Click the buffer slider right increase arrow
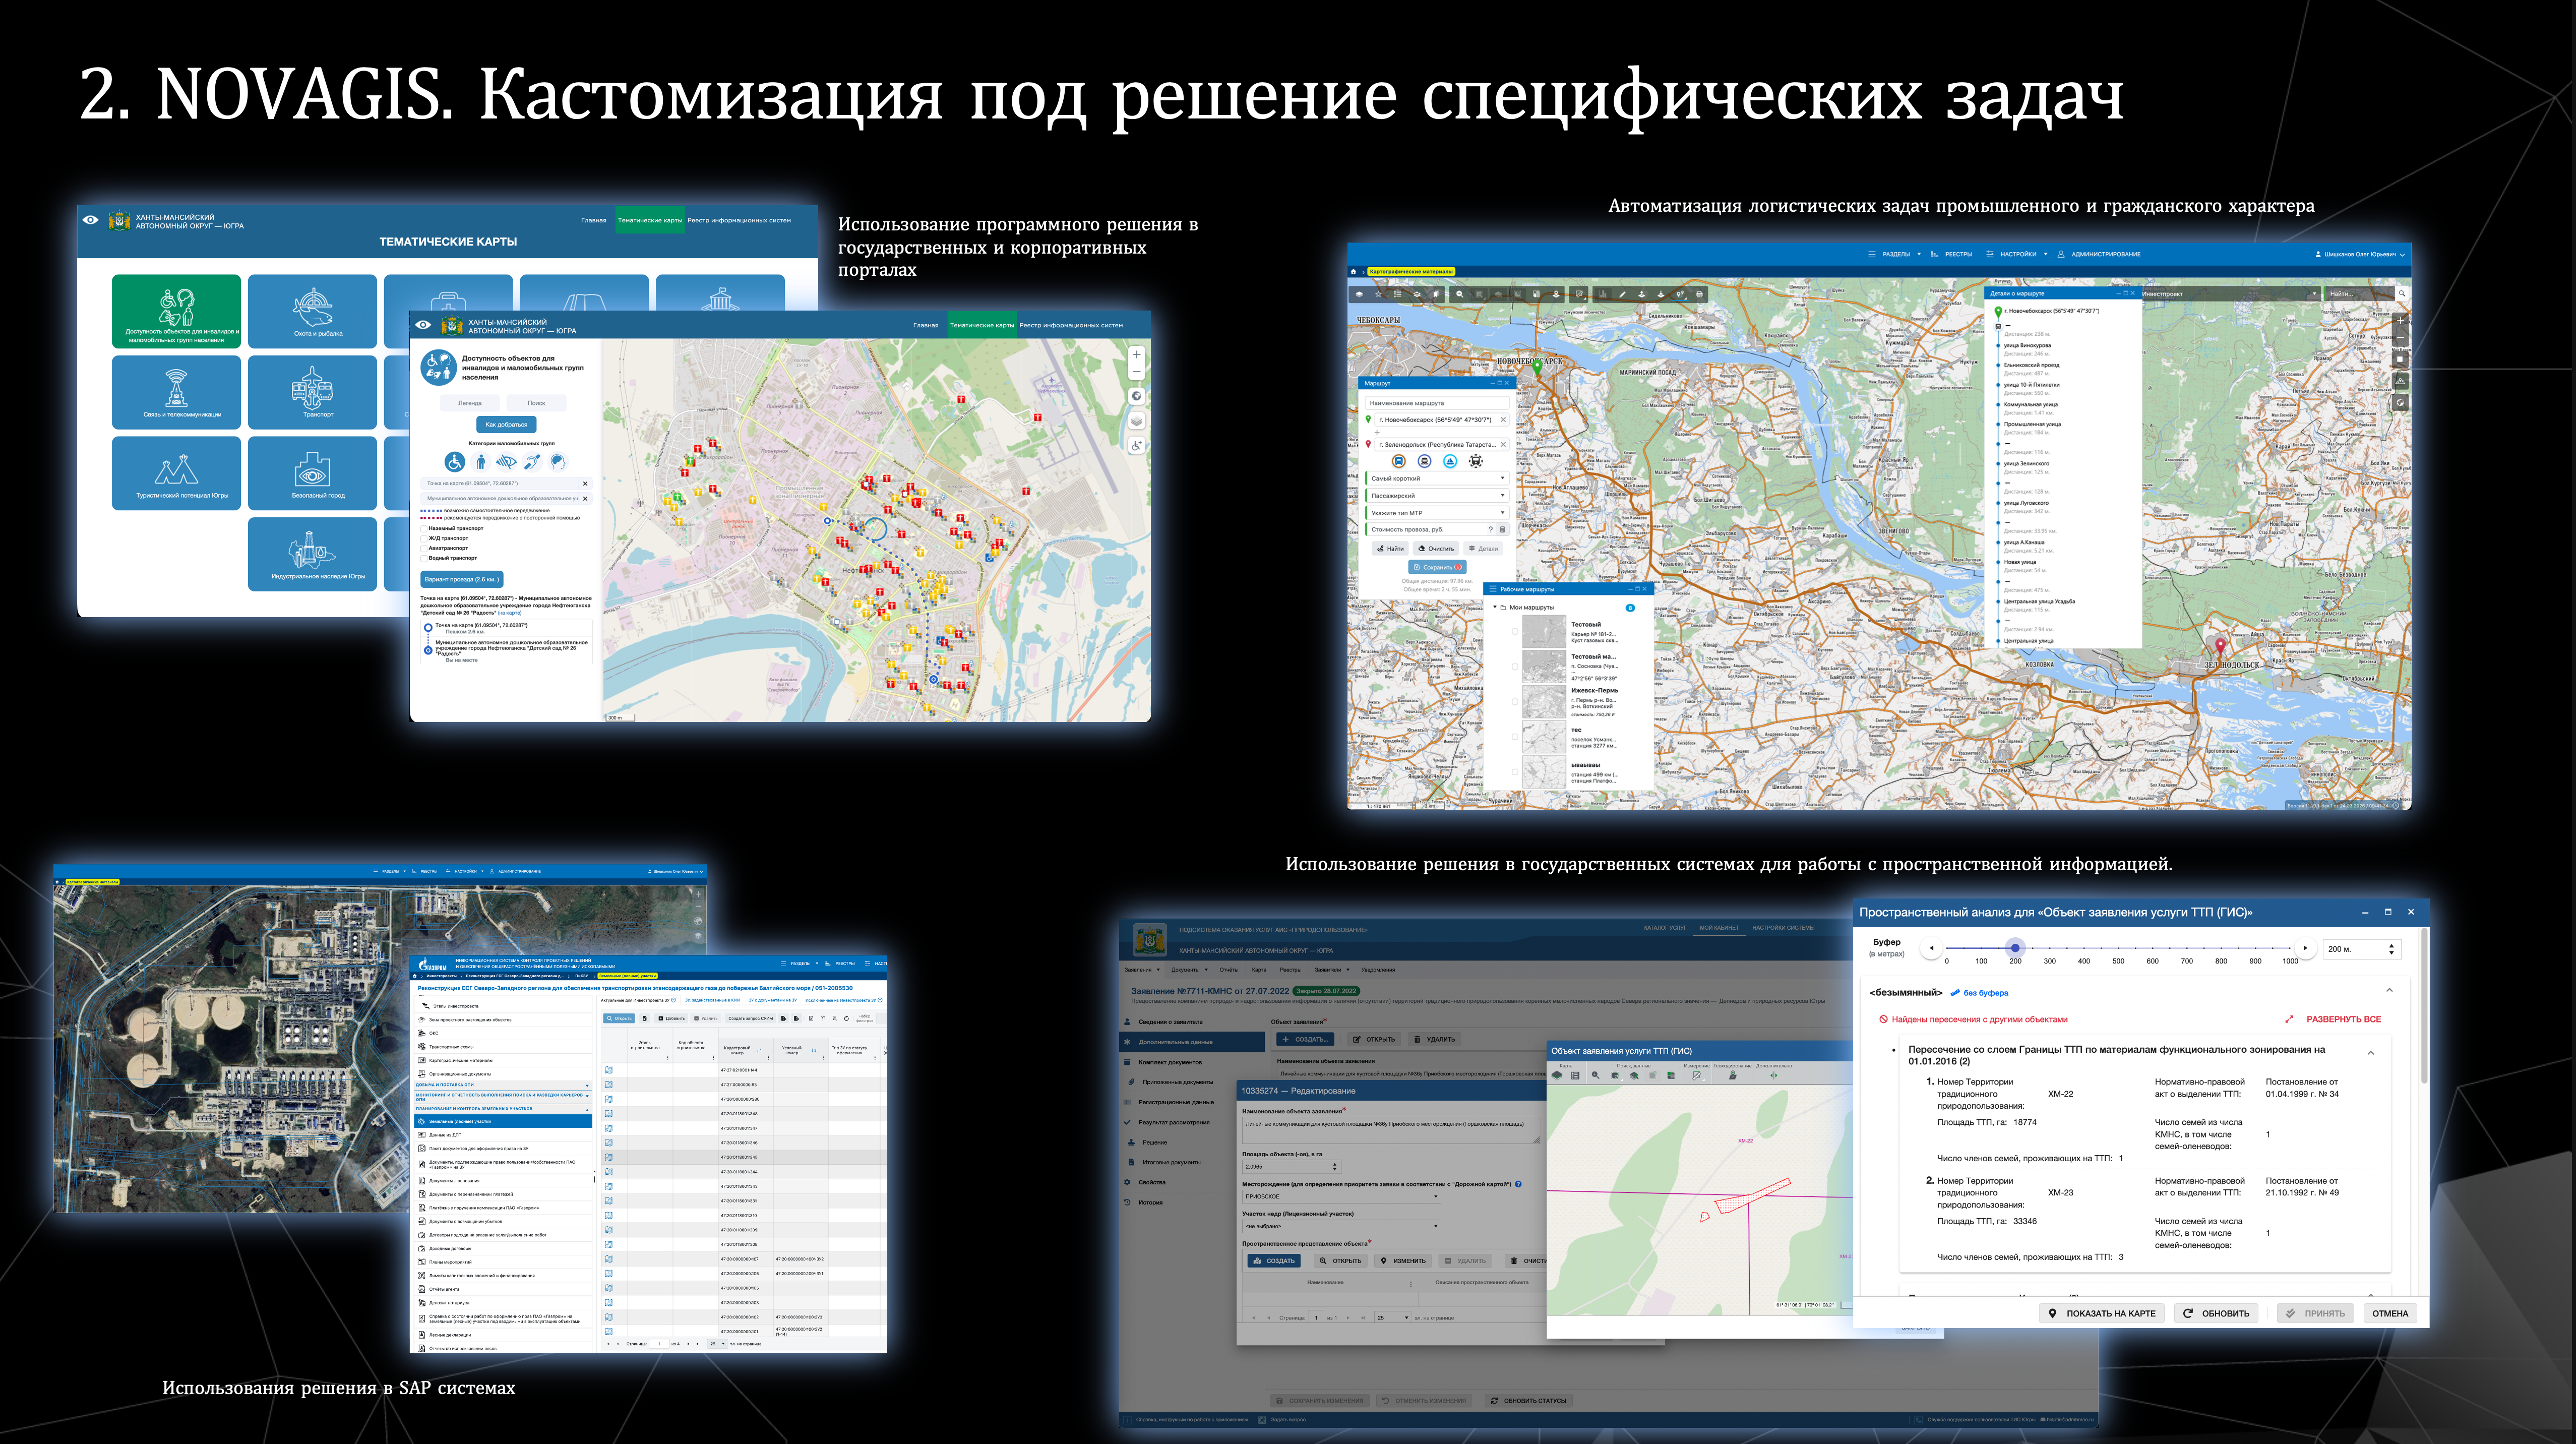Viewport: 2576px width, 1444px height. (x=2305, y=947)
